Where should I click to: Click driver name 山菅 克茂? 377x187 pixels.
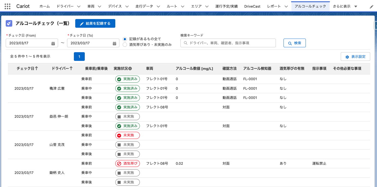(57, 145)
